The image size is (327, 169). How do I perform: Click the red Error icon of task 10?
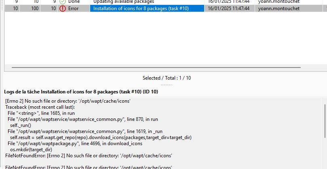click(x=63, y=8)
